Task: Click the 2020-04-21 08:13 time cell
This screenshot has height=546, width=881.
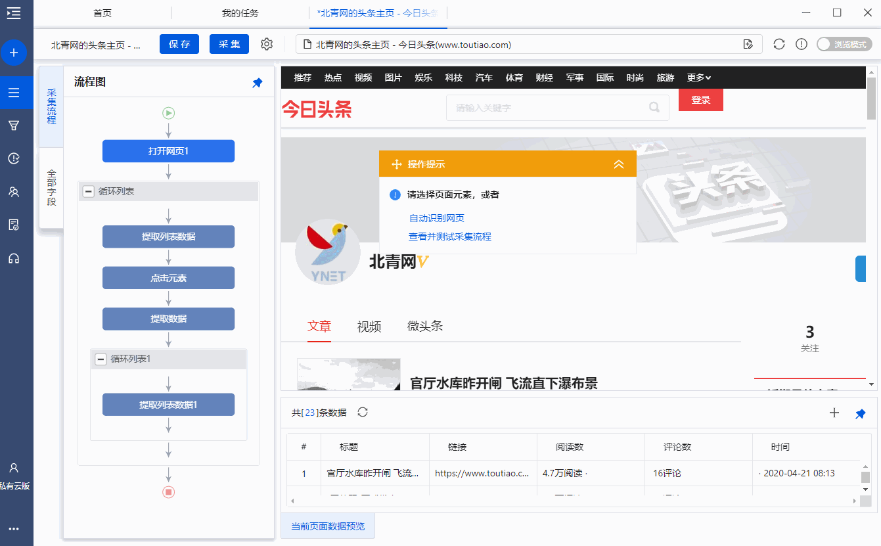Action: coord(806,473)
